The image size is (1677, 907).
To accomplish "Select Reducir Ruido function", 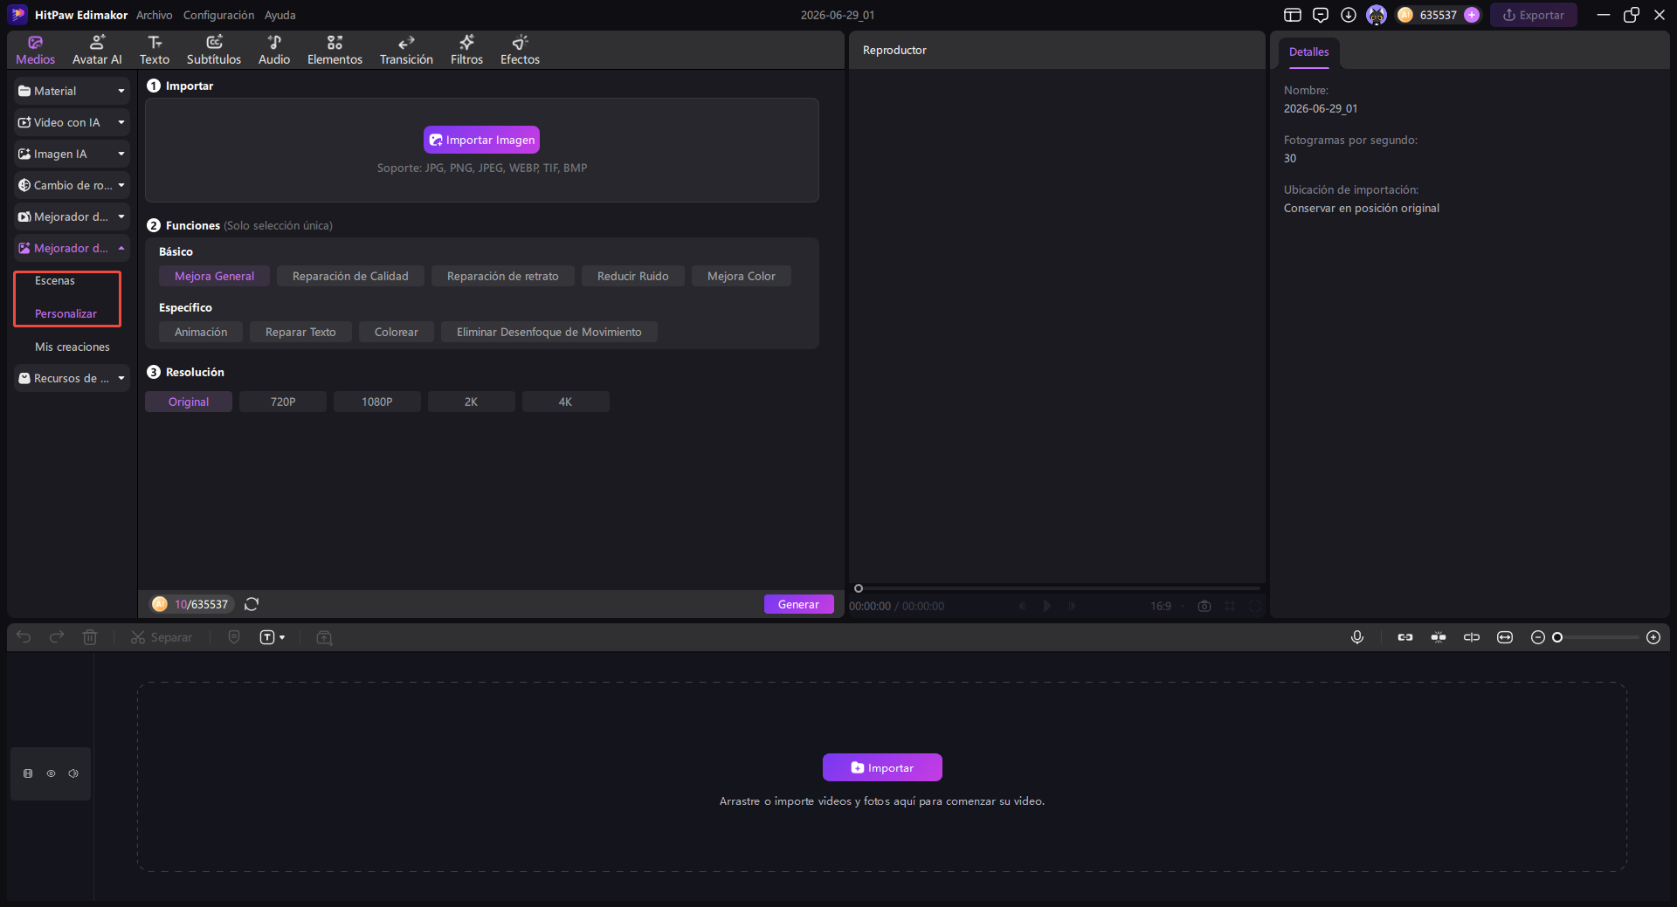I will (x=632, y=276).
